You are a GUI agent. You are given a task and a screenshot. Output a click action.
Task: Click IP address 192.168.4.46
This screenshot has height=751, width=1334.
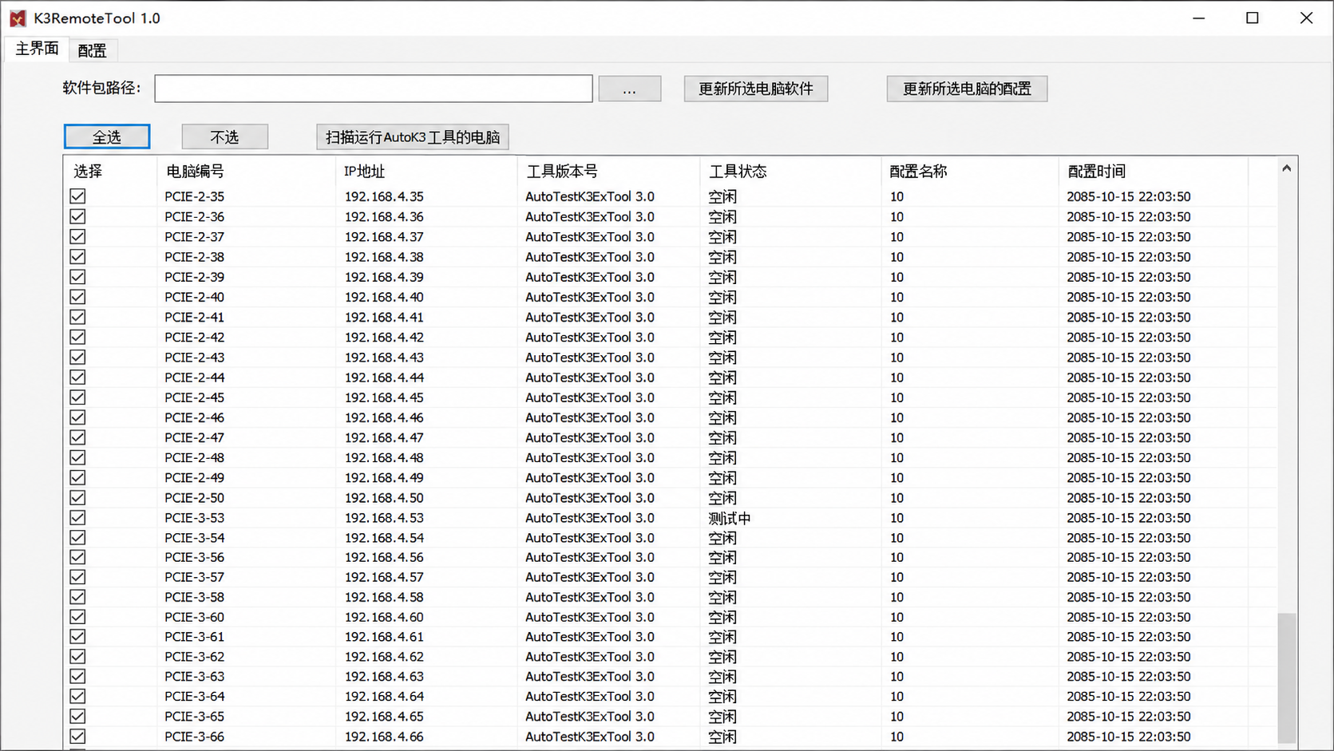[x=384, y=417]
